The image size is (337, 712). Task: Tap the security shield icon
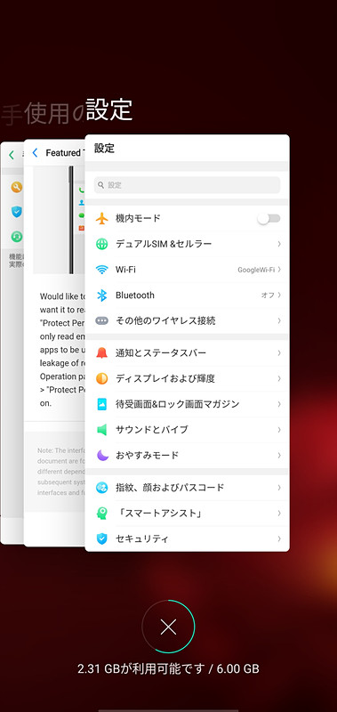click(x=102, y=539)
